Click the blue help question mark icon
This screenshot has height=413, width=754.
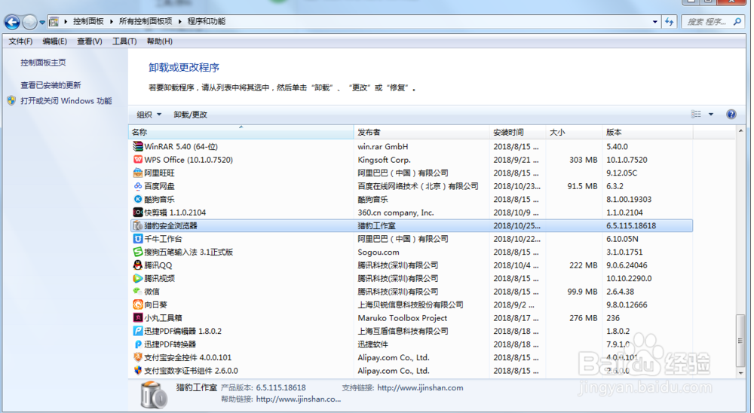tap(731, 114)
